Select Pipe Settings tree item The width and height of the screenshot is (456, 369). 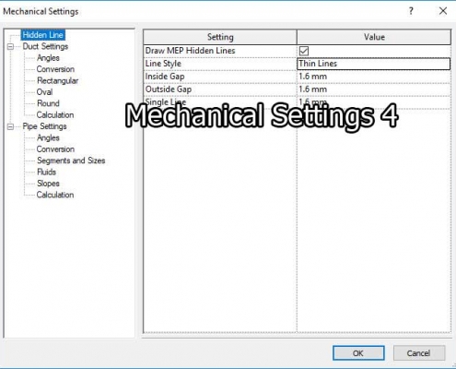pos(44,126)
